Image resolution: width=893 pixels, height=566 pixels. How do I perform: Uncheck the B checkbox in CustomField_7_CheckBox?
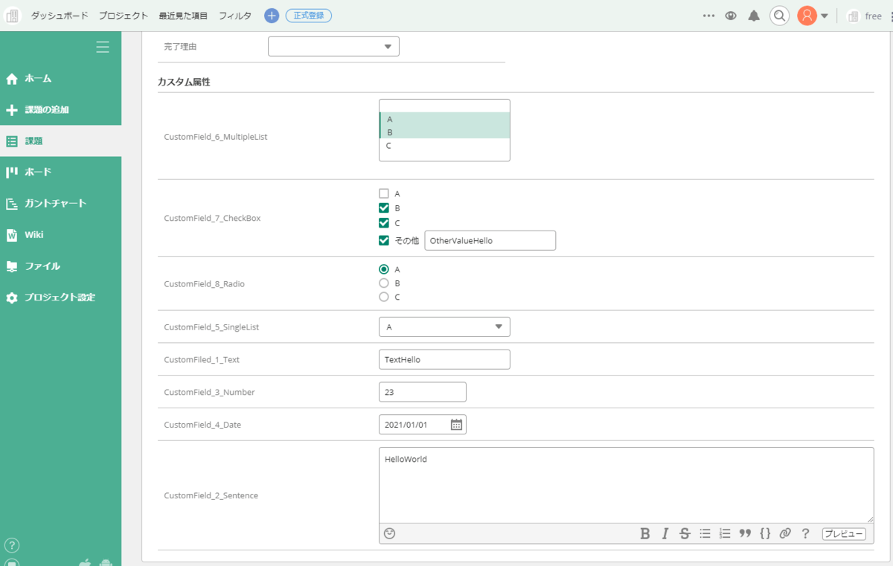pos(384,208)
